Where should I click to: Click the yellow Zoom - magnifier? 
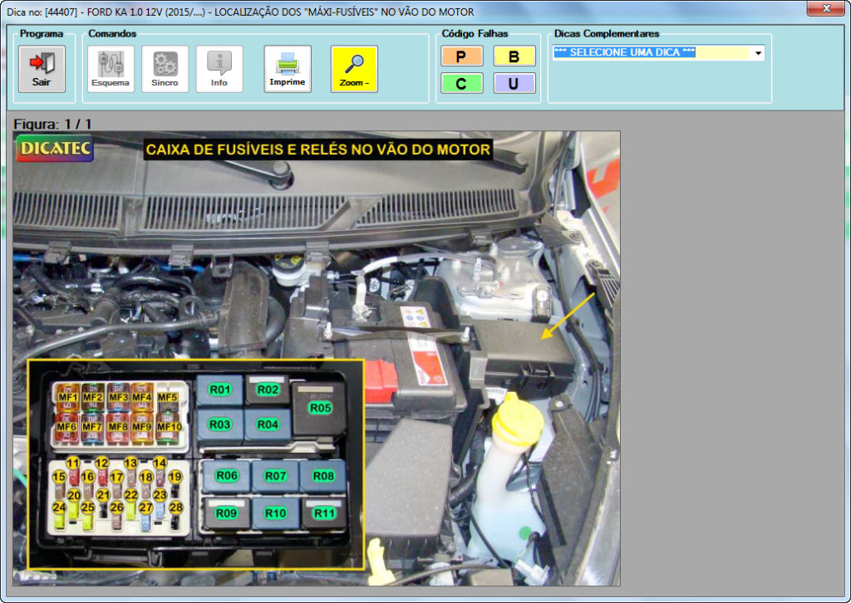354,69
